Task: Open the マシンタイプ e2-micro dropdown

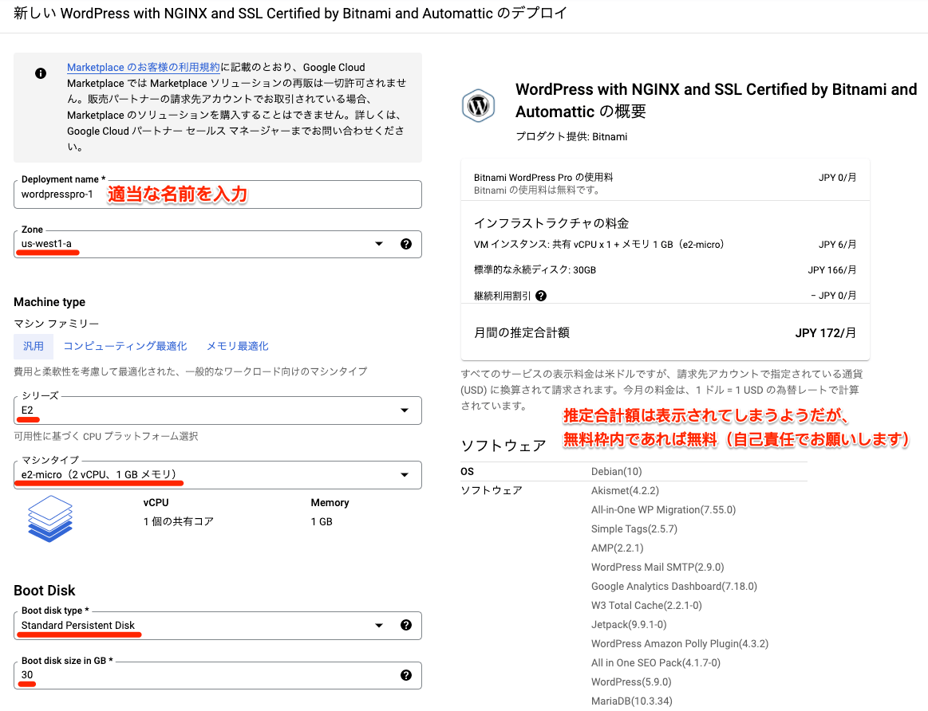Action: (218, 474)
